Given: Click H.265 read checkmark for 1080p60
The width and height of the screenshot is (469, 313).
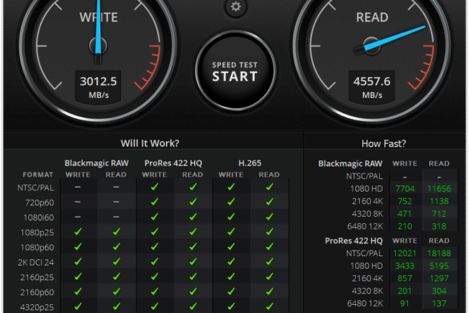Looking at the screenshot, I should 269,246.
